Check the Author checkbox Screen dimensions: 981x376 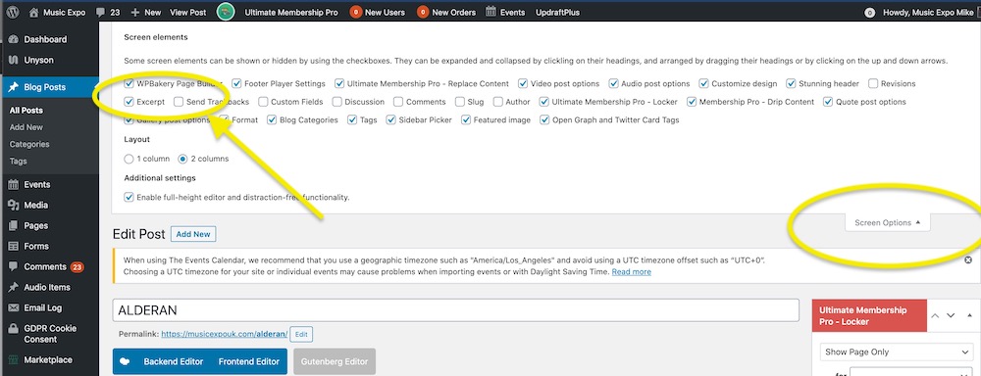[x=498, y=102]
